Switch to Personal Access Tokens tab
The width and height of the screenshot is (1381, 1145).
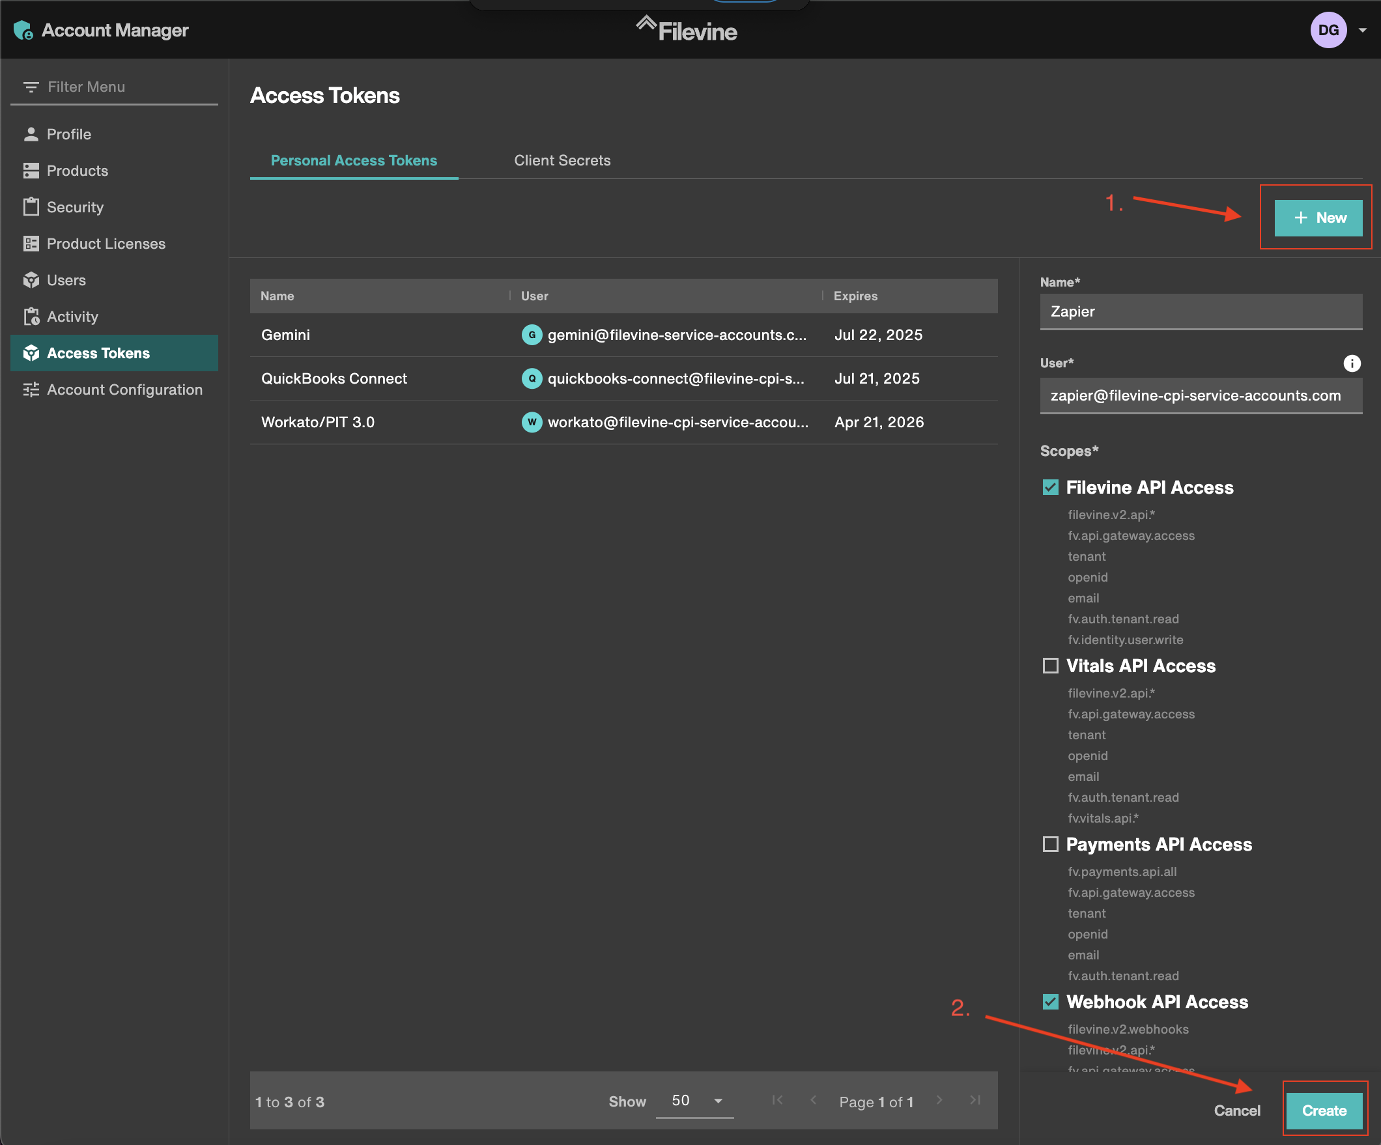click(354, 160)
